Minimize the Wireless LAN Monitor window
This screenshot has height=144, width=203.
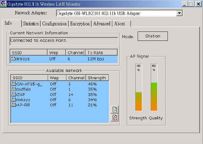184,4
